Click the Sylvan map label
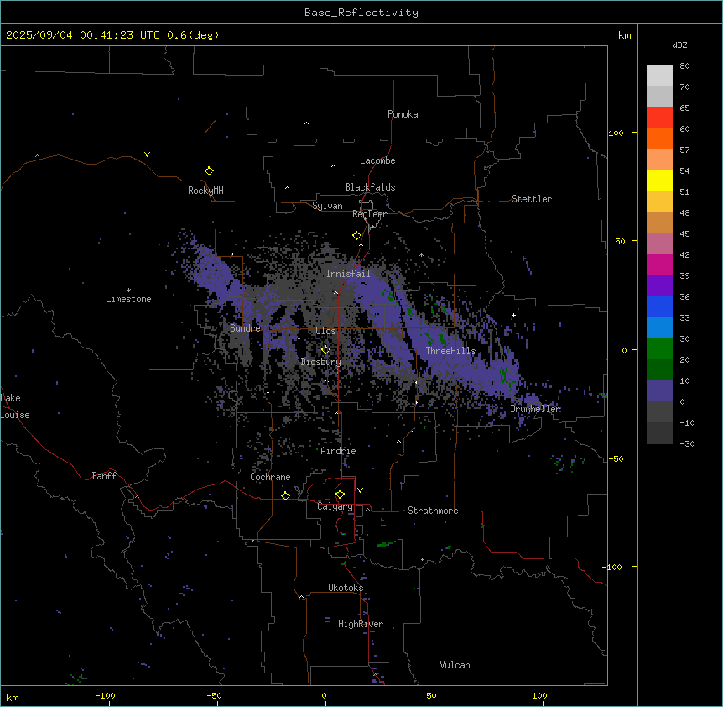This screenshot has width=723, height=707. coord(327,206)
